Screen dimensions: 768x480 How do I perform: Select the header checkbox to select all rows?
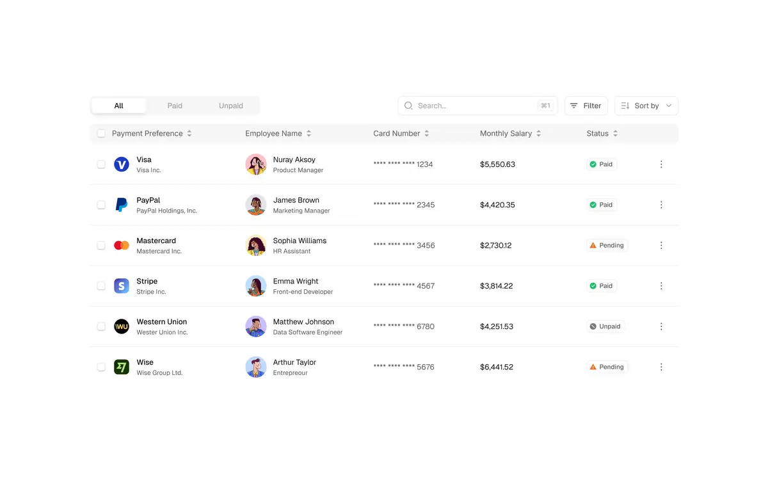101,133
